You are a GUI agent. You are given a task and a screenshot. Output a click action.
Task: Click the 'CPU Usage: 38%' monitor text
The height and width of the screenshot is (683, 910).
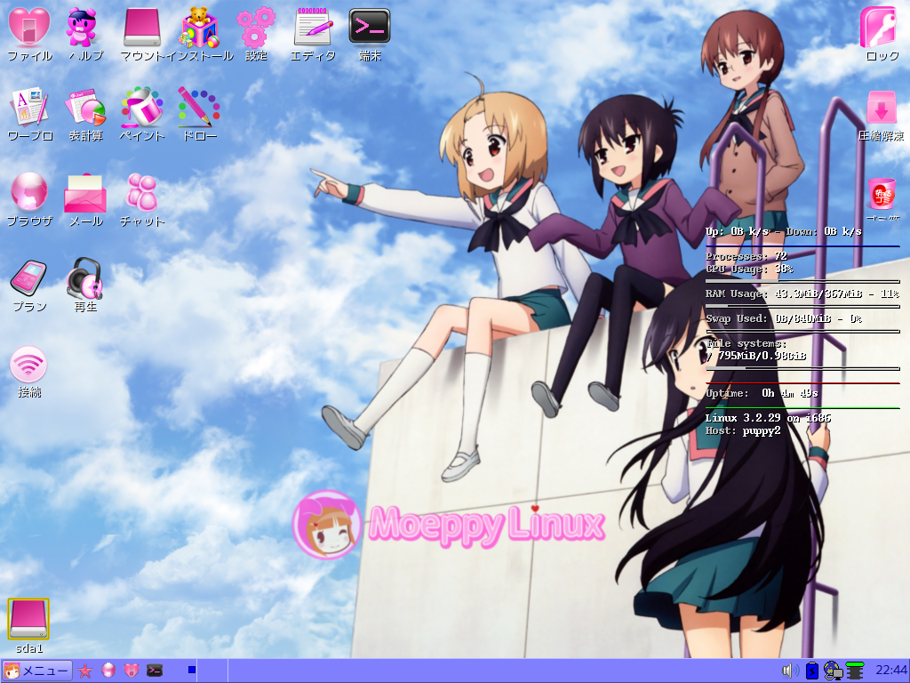[x=749, y=269]
